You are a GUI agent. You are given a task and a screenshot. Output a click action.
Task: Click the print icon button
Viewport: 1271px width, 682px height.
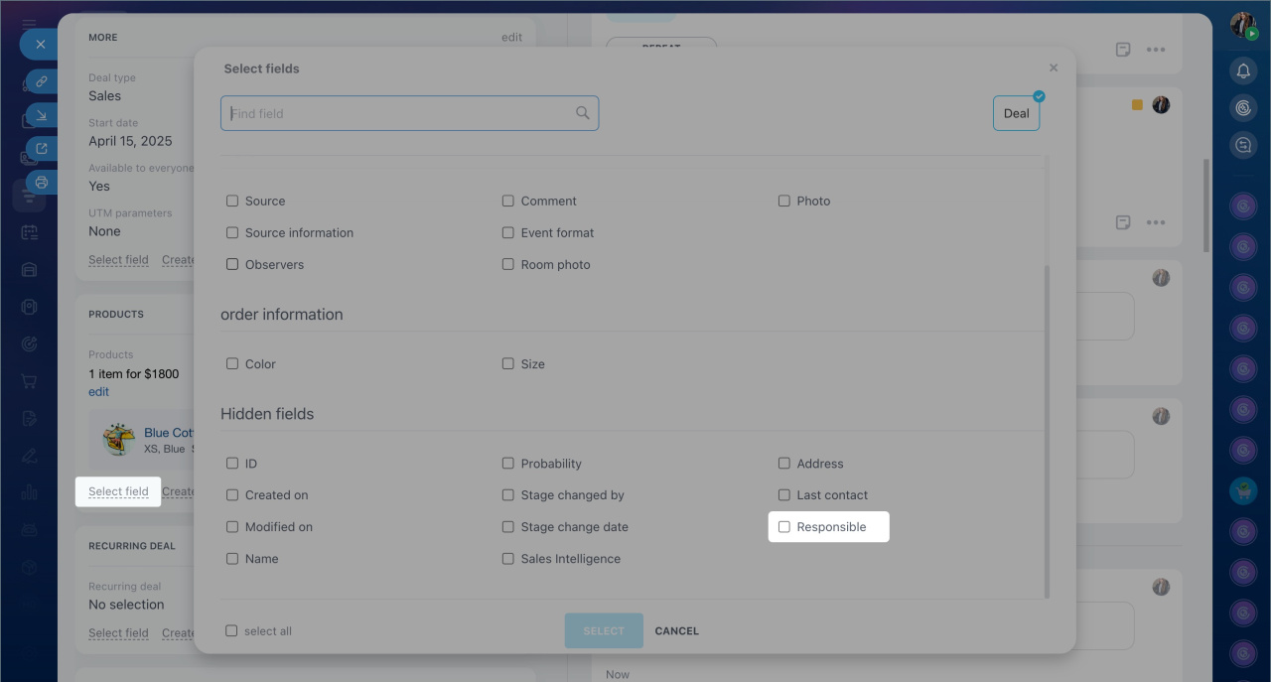(41, 182)
